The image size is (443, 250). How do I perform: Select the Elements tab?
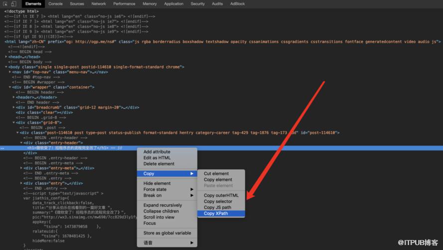pyautogui.click(x=33, y=3)
